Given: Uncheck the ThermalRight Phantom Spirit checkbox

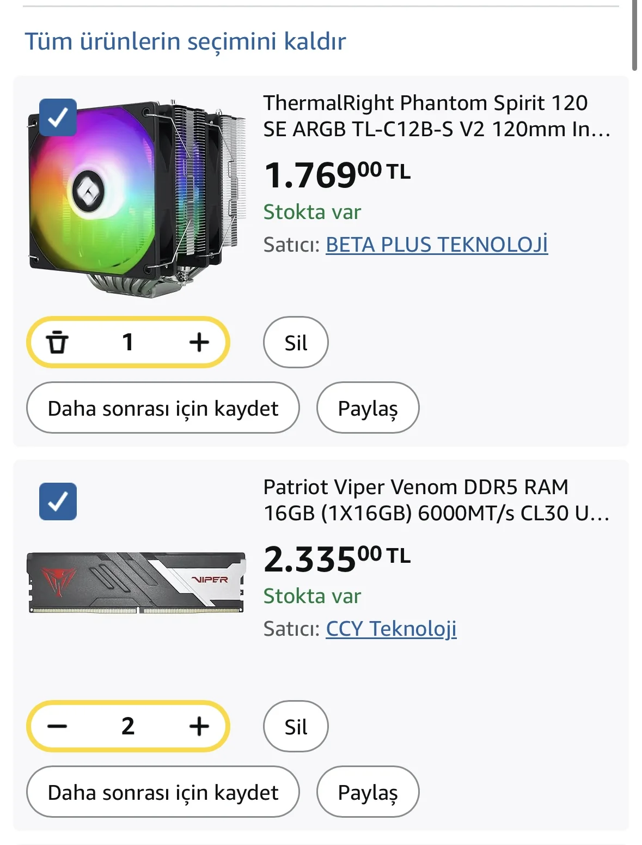Looking at the screenshot, I should pyautogui.click(x=58, y=117).
